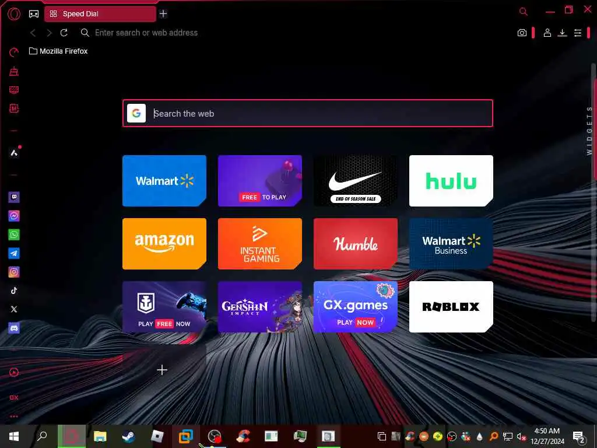Open Messenger in the sidebar
597x448 pixels.
pos(14,216)
